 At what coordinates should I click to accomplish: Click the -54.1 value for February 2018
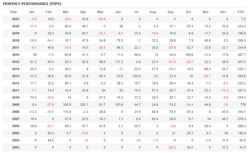pos(50,40)
